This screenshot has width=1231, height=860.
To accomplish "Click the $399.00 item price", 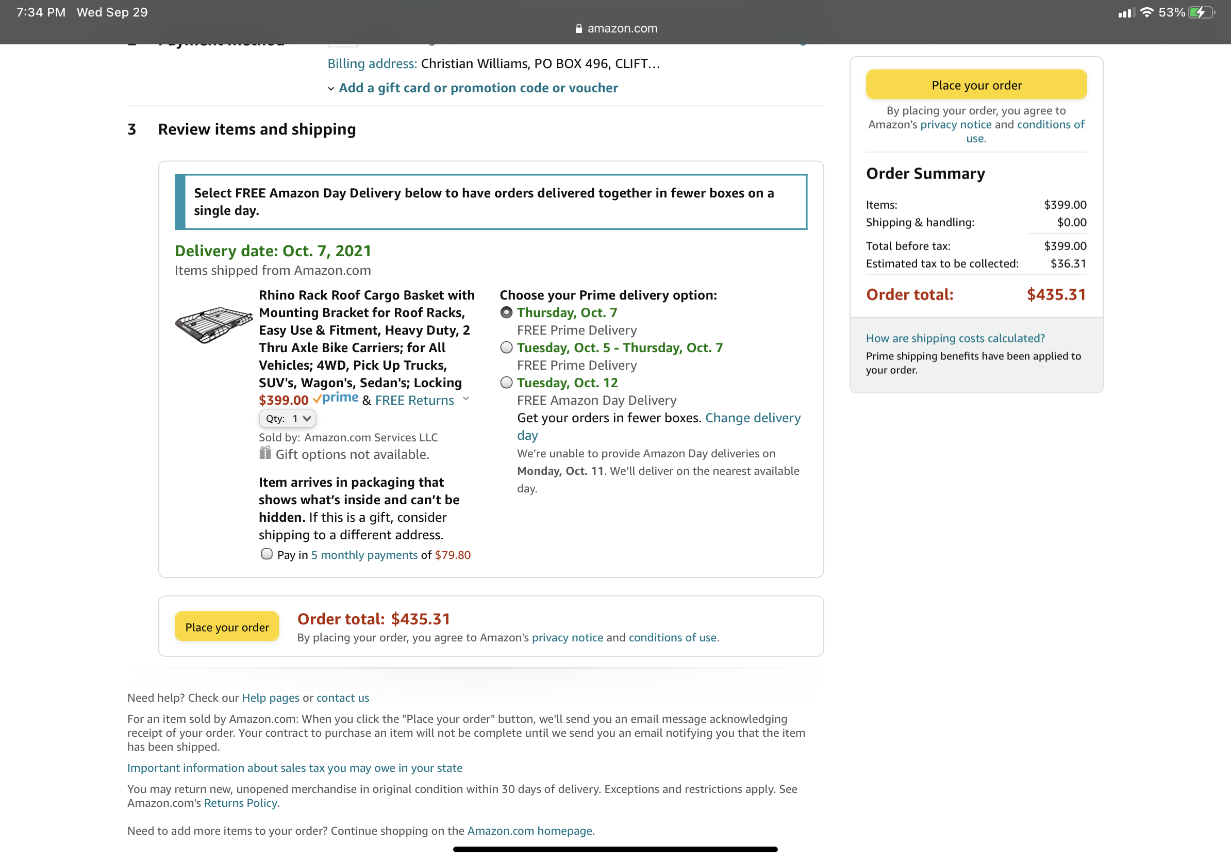I will click(x=284, y=400).
